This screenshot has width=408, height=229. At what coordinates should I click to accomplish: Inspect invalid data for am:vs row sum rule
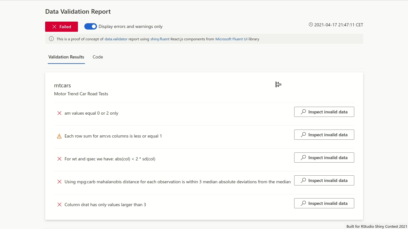point(324,135)
